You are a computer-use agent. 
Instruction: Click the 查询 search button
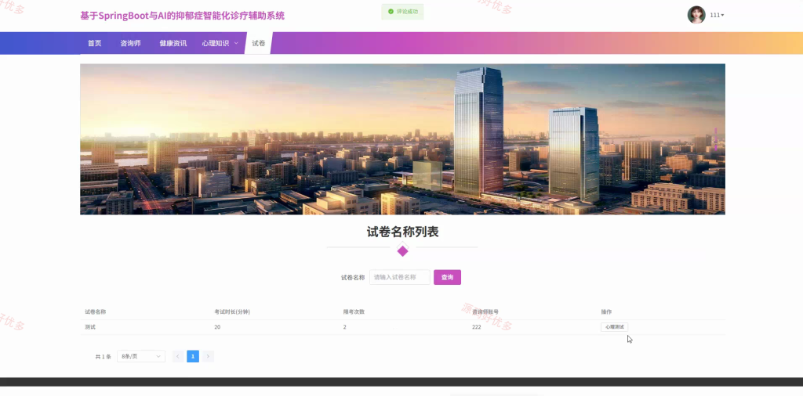point(447,278)
